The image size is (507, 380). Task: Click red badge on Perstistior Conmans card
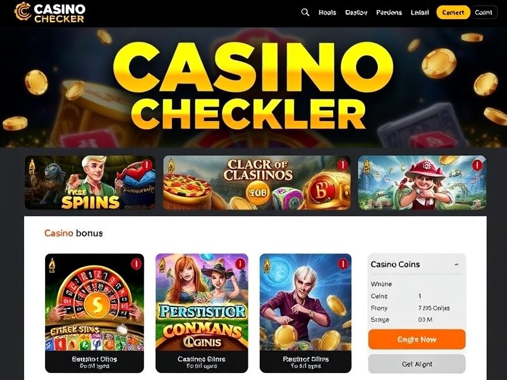click(x=240, y=264)
